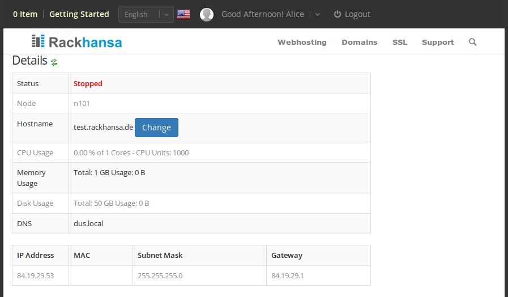
Task: Click the red Stopped status text
Action: [88, 83]
